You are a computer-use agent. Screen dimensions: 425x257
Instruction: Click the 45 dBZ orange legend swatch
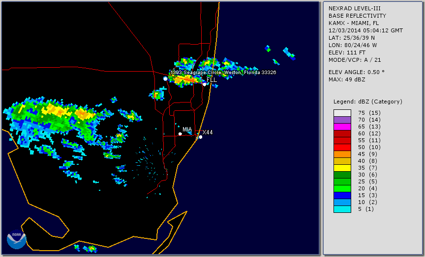[x=342, y=154]
